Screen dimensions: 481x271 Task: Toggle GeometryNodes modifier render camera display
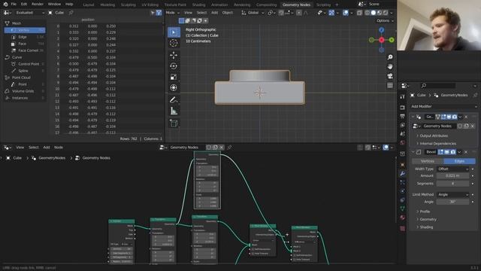tap(455, 117)
